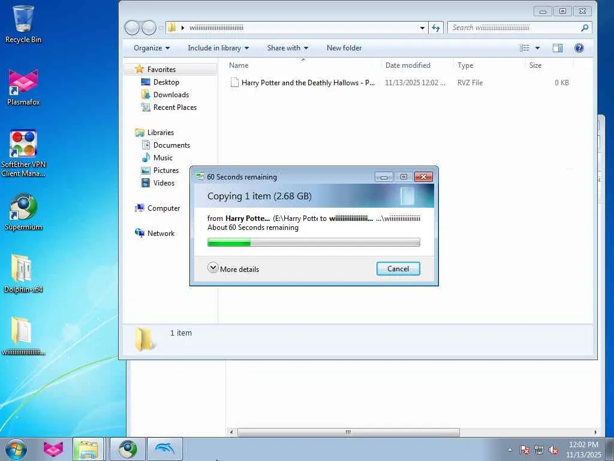Open the view options dropdown arrow

click(537, 48)
